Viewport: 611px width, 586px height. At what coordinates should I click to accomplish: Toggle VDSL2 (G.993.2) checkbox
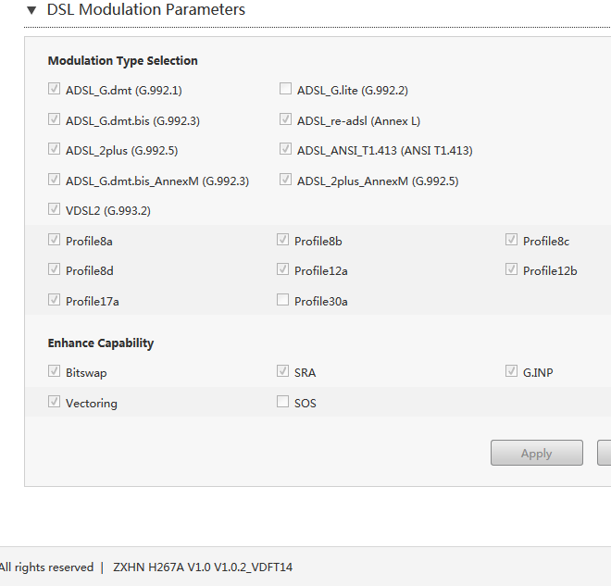click(x=55, y=209)
